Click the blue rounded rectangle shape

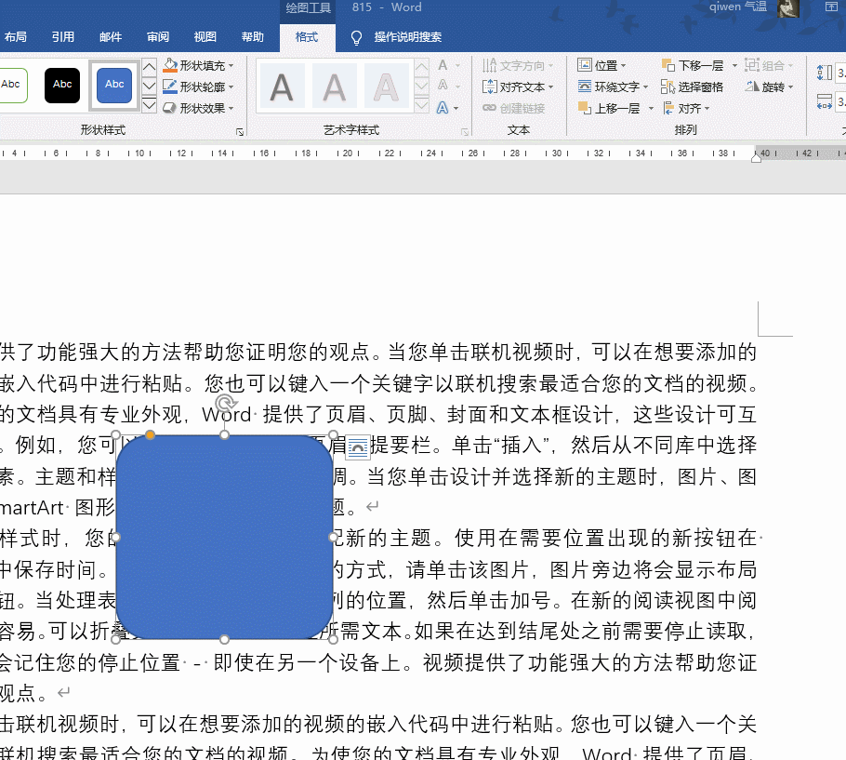[223, 538]
